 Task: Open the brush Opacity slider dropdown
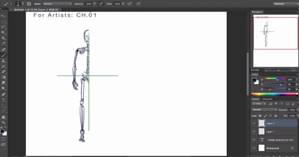coord(94,4)
